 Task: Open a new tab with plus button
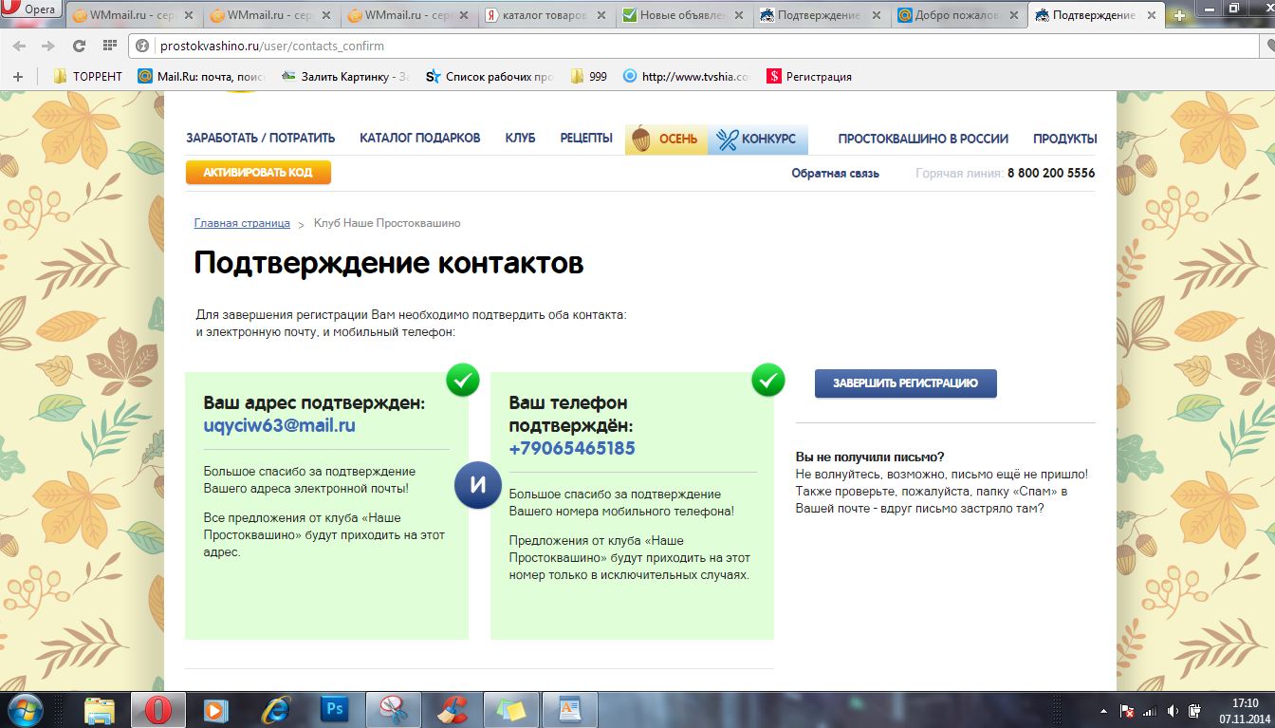pyautogui.click(x=1180, y=15)
